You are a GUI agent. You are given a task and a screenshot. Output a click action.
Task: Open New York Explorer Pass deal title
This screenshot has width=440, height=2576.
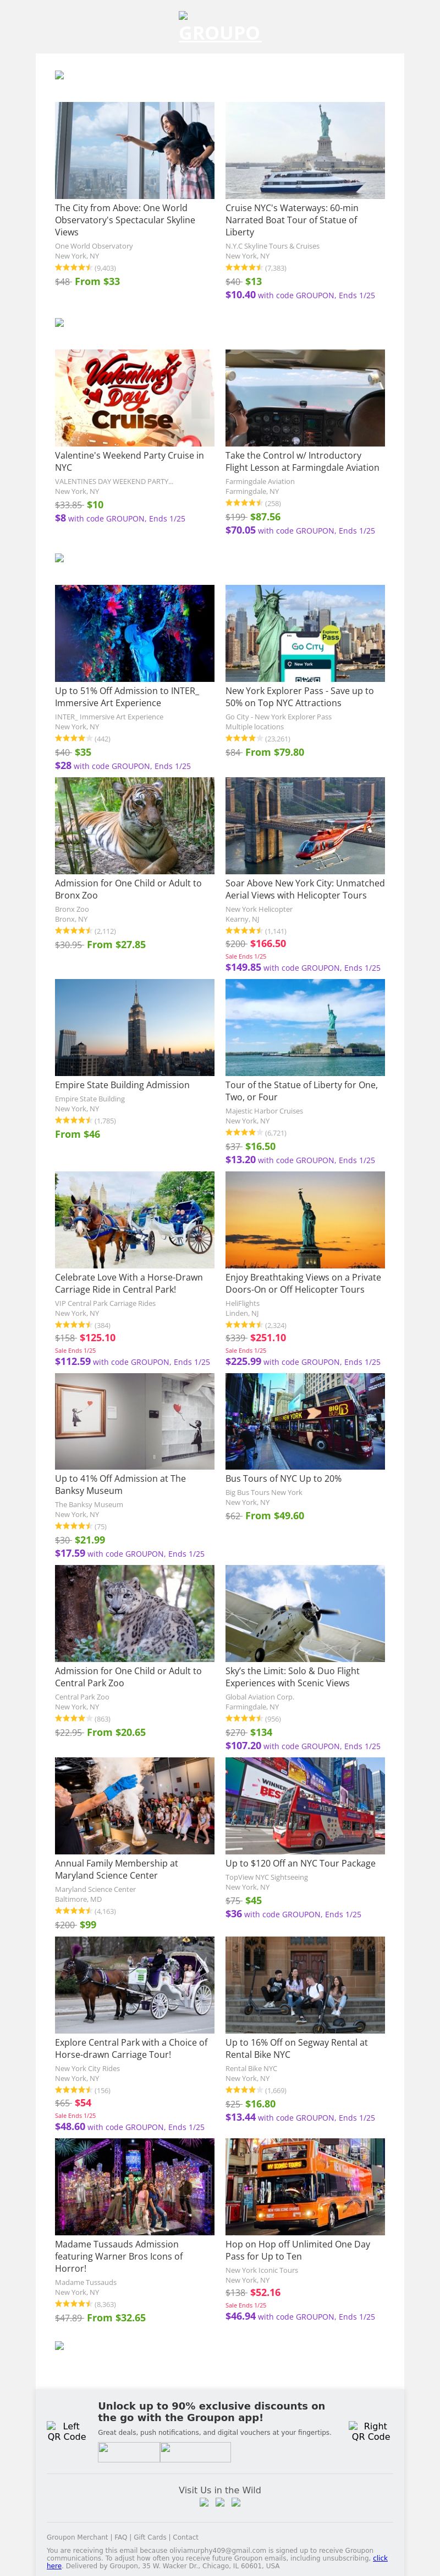(x=299, y=697)
